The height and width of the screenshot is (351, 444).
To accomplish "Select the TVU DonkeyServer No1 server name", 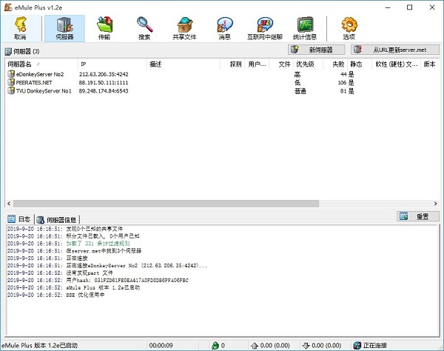I will tap(44, 91).
